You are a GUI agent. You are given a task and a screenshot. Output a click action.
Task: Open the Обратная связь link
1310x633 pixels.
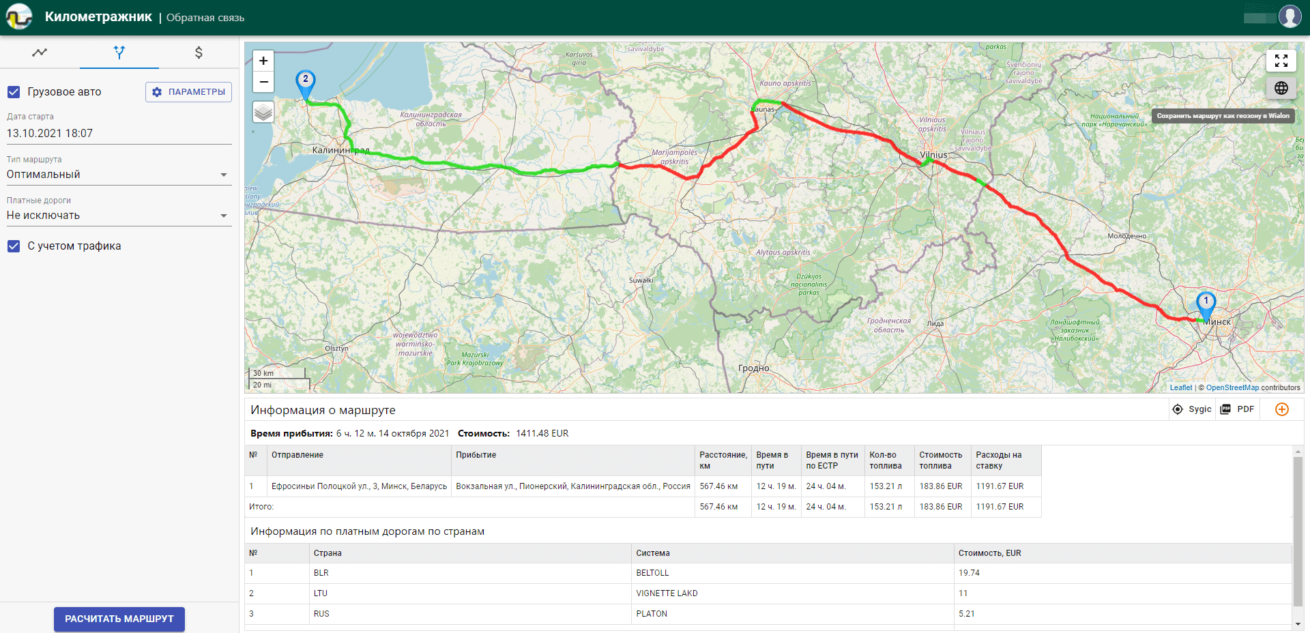click(205, 18)
